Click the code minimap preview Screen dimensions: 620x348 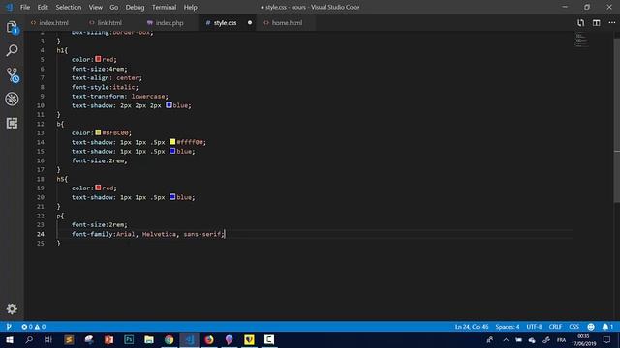[581, 41]
